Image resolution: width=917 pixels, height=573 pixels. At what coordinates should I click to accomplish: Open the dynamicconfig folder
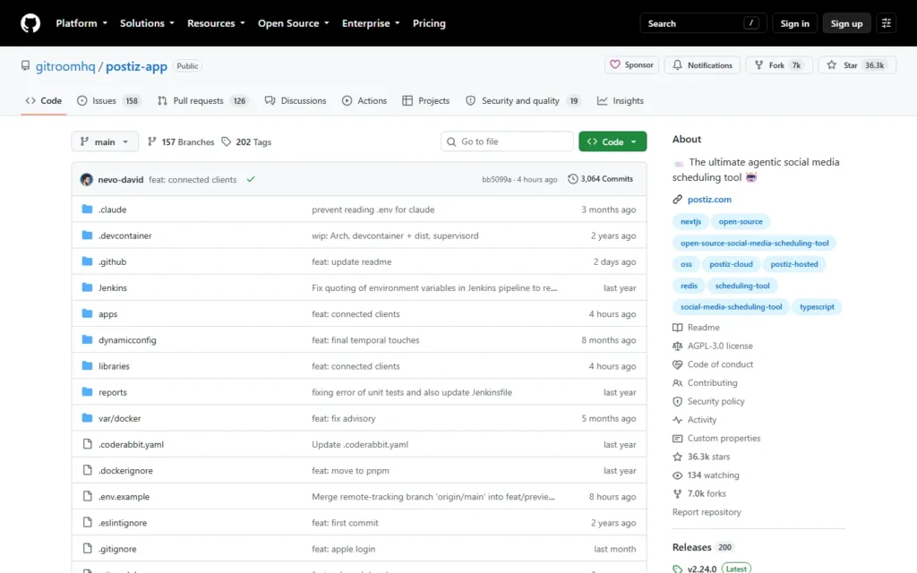(x=127, y=340)
